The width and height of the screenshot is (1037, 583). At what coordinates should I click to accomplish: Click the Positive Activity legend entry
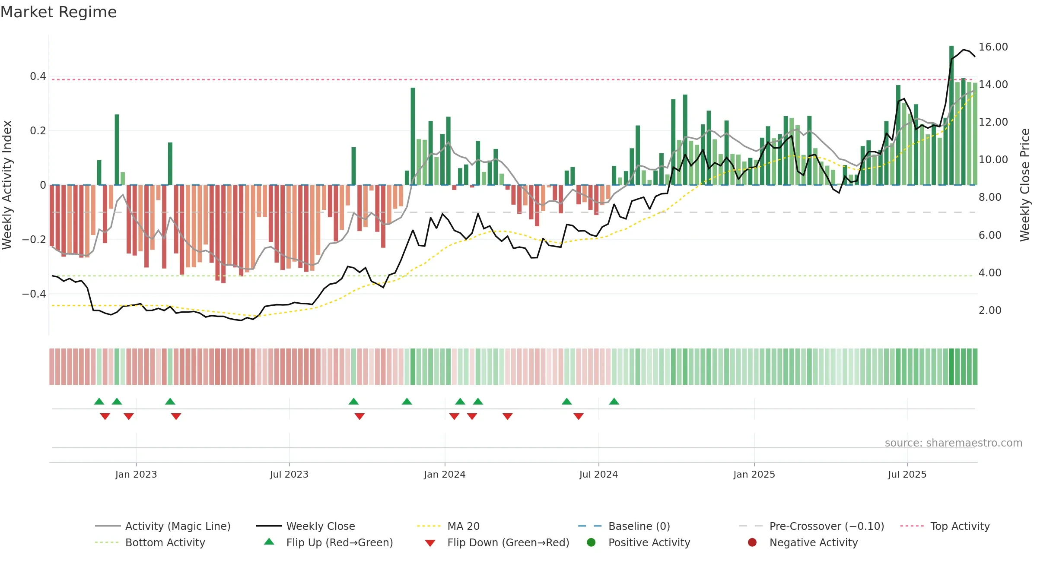(x=639, y=542)
